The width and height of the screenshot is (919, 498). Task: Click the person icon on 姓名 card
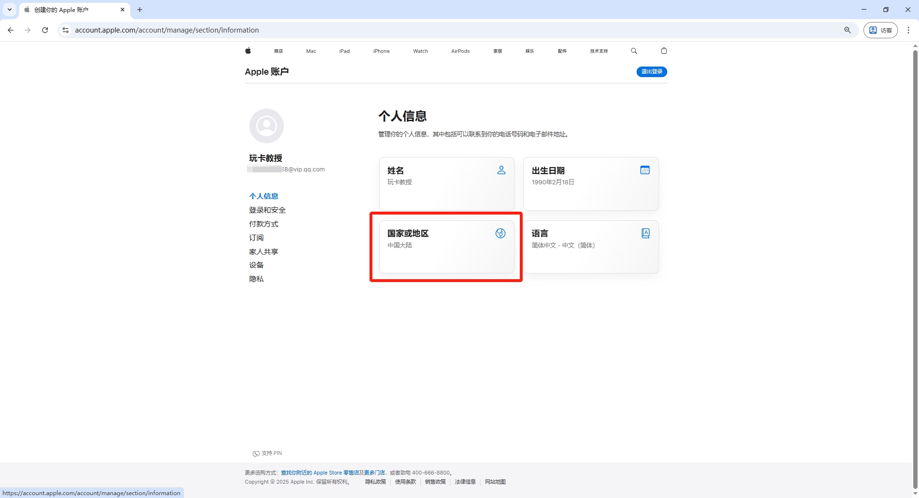pyautogui.click(x=501, y=170)
